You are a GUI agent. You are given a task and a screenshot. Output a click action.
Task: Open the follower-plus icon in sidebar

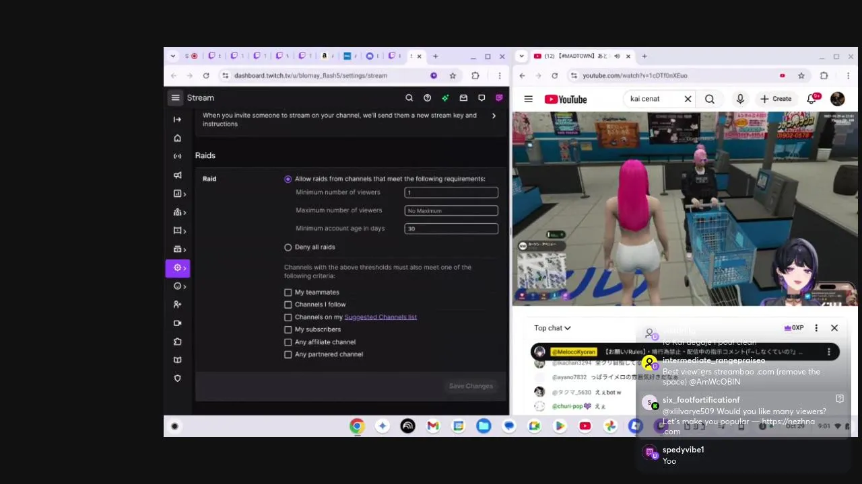click(177, 305)
